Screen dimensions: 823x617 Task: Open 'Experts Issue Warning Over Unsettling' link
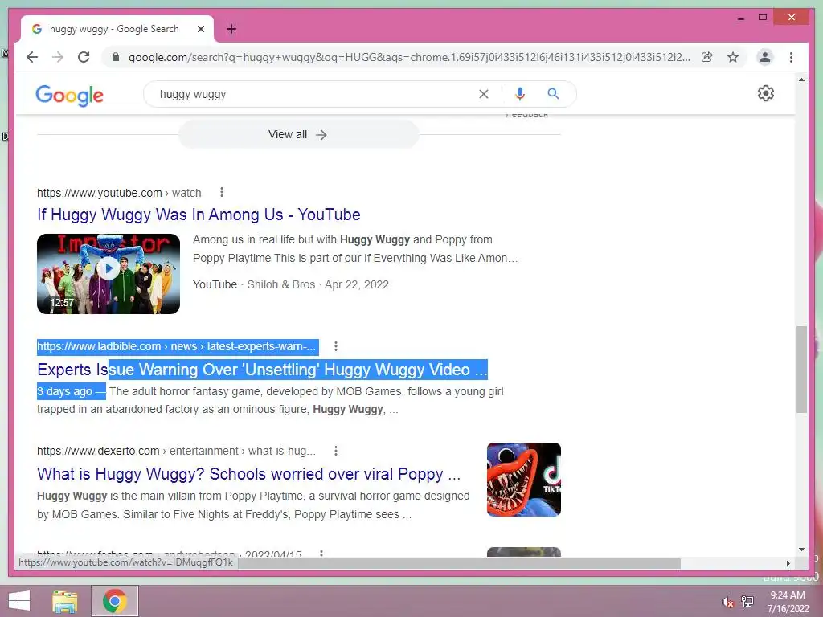point(262,370)
